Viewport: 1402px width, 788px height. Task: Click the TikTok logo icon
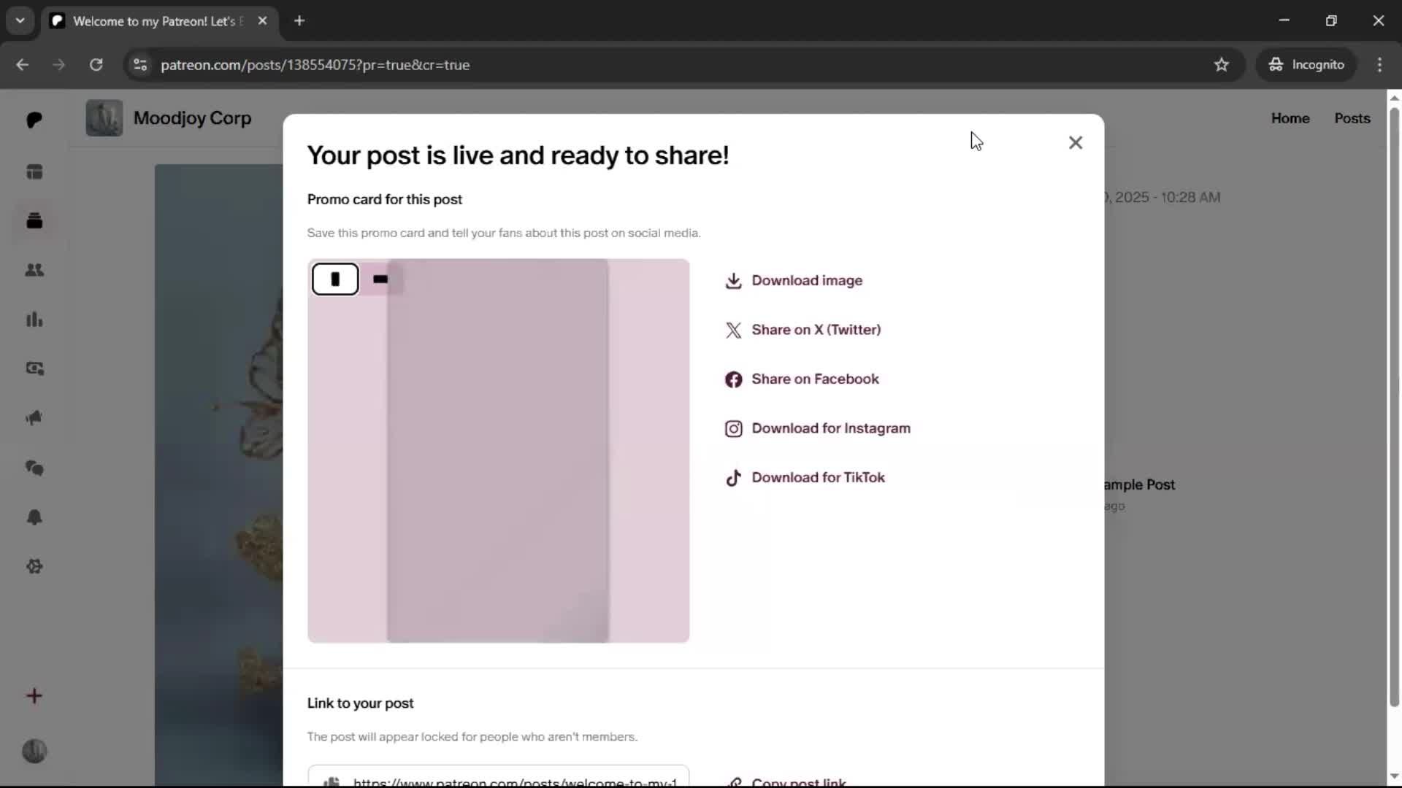click(733, 478)
